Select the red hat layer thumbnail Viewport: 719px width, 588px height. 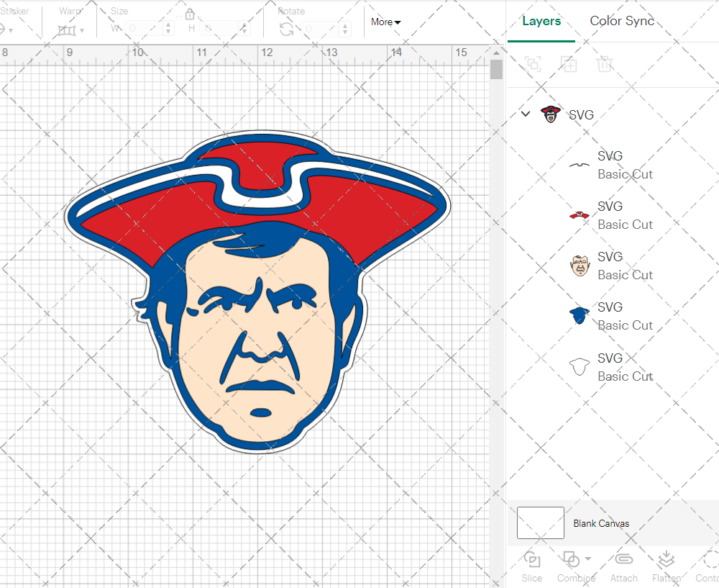tap(579, 215)
